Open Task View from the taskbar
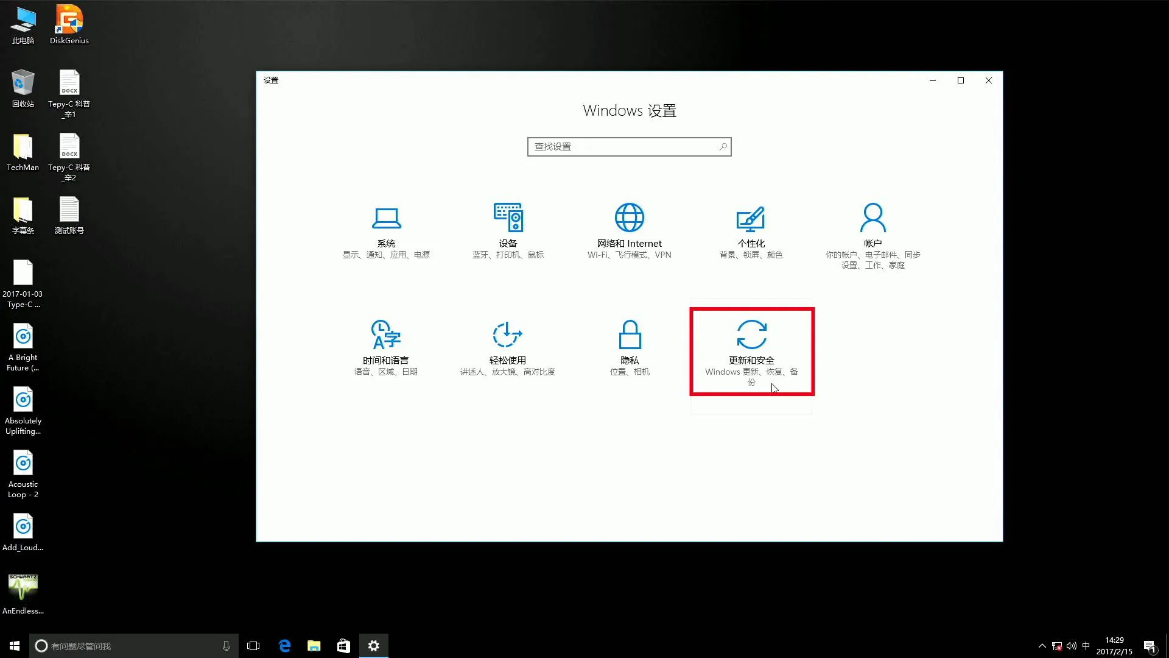Screen dimensions: 1169x658 coord(253,646)
